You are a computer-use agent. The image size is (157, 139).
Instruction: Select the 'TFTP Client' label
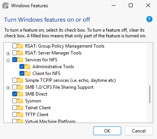[x=37, y=115]
